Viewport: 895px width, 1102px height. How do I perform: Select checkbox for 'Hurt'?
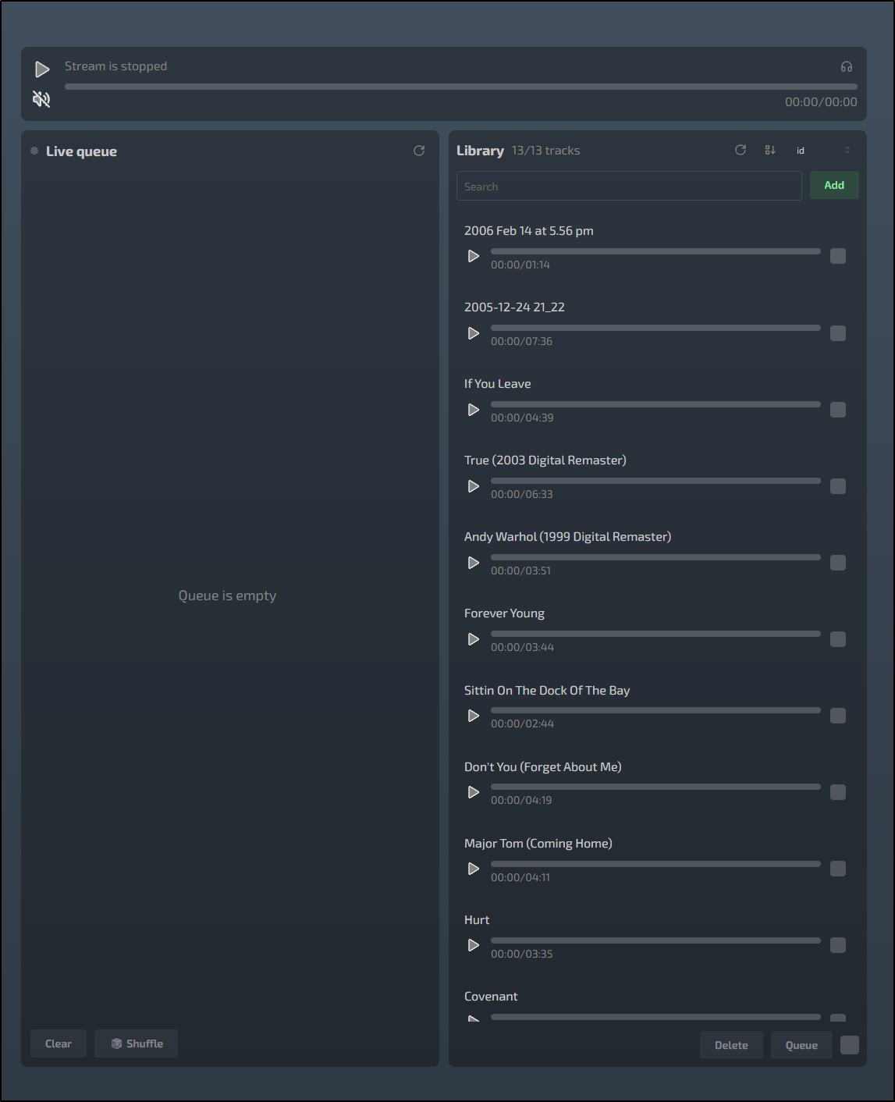(838, 945)
